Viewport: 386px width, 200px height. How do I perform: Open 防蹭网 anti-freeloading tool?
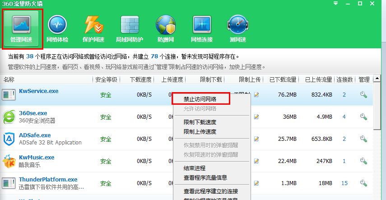click(166, 28)
